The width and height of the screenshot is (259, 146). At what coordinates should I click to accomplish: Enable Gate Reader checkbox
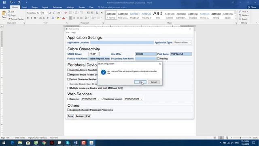(x=68, y=70)
